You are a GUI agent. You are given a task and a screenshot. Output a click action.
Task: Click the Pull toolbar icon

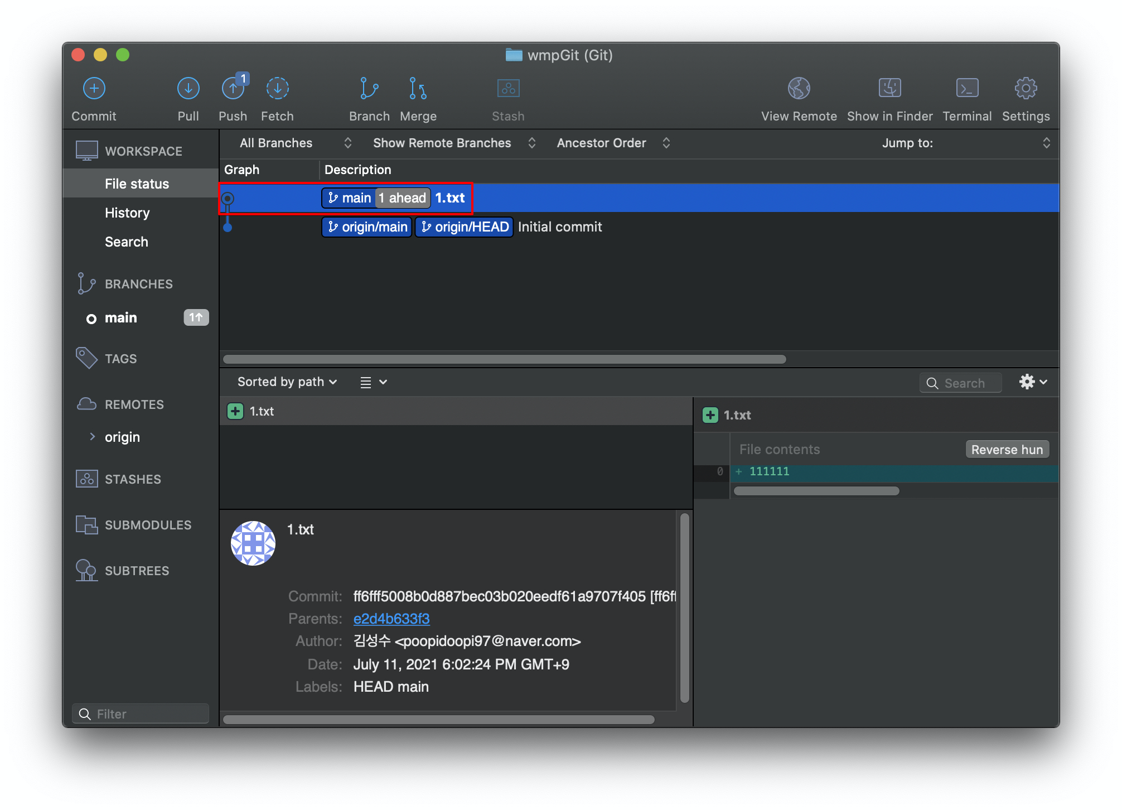click(x=188, y=89)
